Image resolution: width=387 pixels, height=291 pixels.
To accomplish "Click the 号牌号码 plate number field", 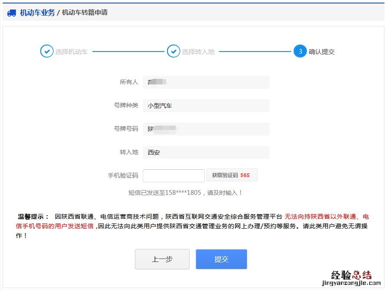I will tap(206, 129).
